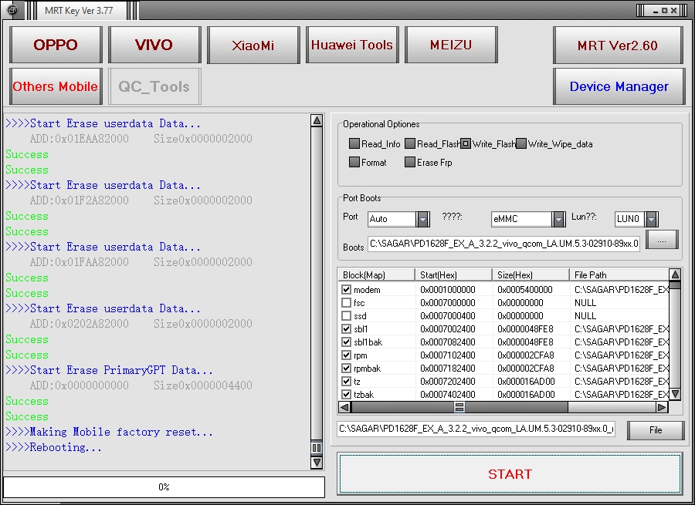
Task: Minimize the MRT Key window
Action: (x=656, y=10)
